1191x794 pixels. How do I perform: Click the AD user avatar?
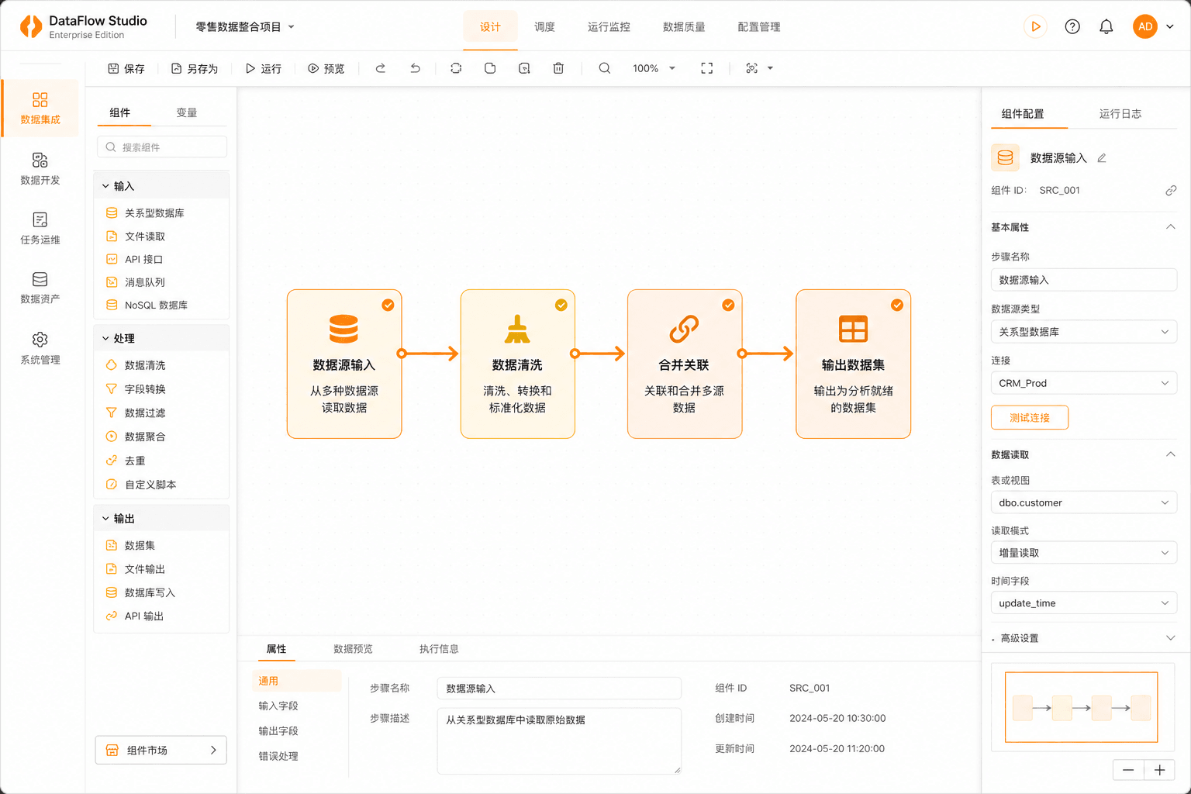point(1145,26)
